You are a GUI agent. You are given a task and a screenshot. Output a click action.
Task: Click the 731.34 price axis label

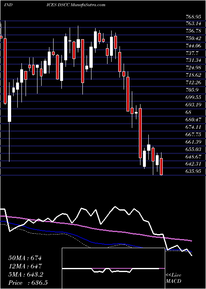[x=194, y=60]
